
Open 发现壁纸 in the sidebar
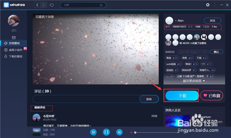pos(14,43)
